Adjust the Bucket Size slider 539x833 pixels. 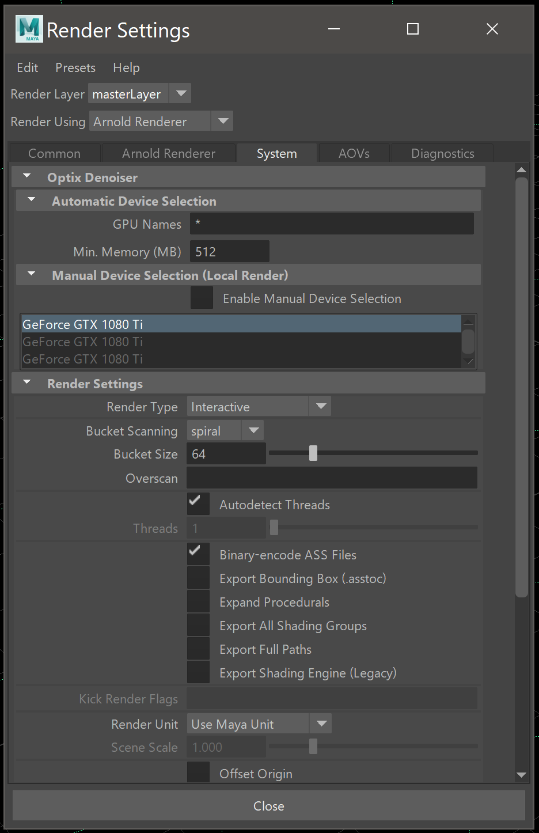pos(313,453)
